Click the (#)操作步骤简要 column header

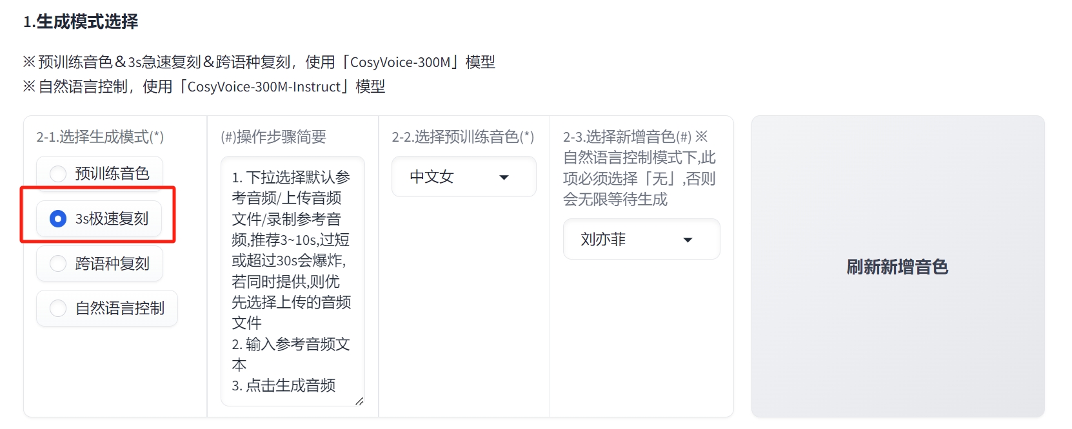(x=273, y=137)
